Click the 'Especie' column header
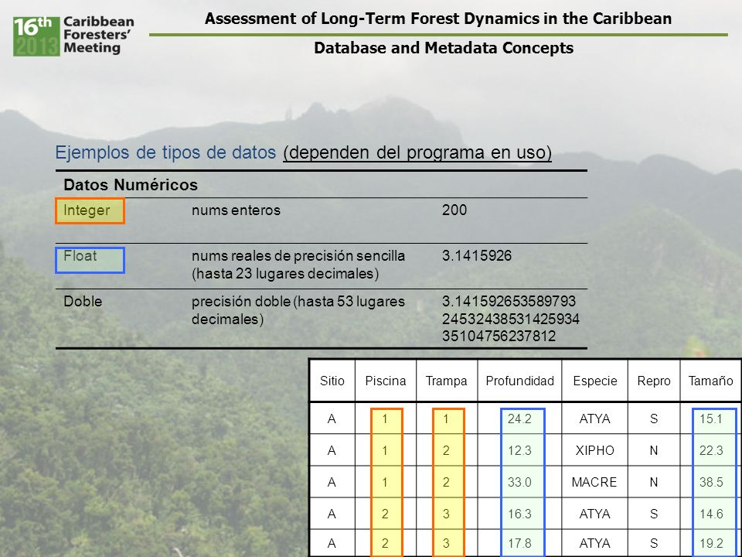This screenshot has width=742, height=557. click(x=595, y=381)
